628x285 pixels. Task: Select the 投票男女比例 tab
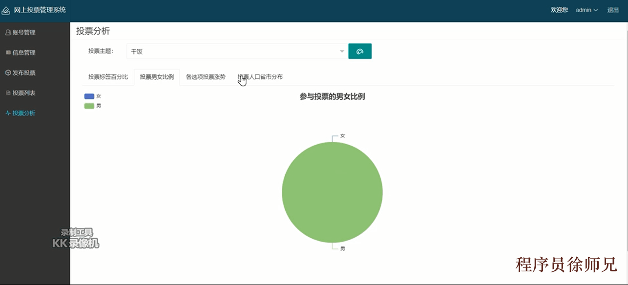coord(157,77)
